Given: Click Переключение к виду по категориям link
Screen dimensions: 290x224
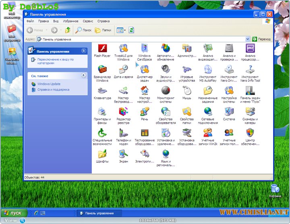Looking at the screenshot, I should click(55, 61).
